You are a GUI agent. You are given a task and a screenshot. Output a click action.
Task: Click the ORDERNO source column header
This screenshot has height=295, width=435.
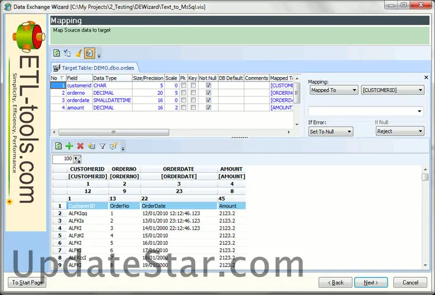point(124,169)
